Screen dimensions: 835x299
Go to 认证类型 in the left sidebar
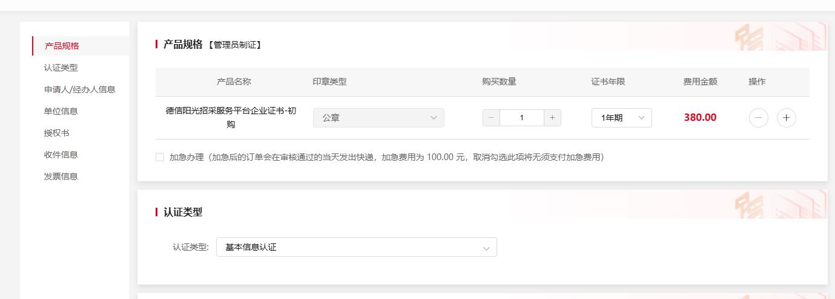(61, 68)
